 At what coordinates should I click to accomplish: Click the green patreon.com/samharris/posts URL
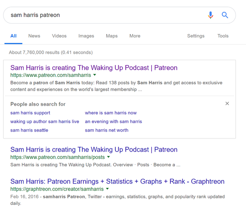57,157
